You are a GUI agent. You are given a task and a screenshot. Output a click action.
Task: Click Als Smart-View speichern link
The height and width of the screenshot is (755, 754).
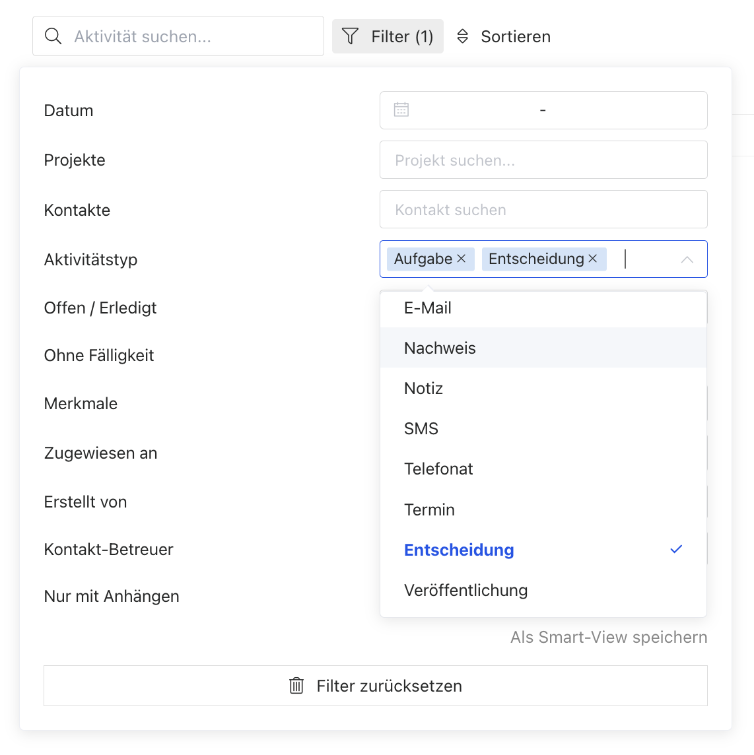click(609, 637)
